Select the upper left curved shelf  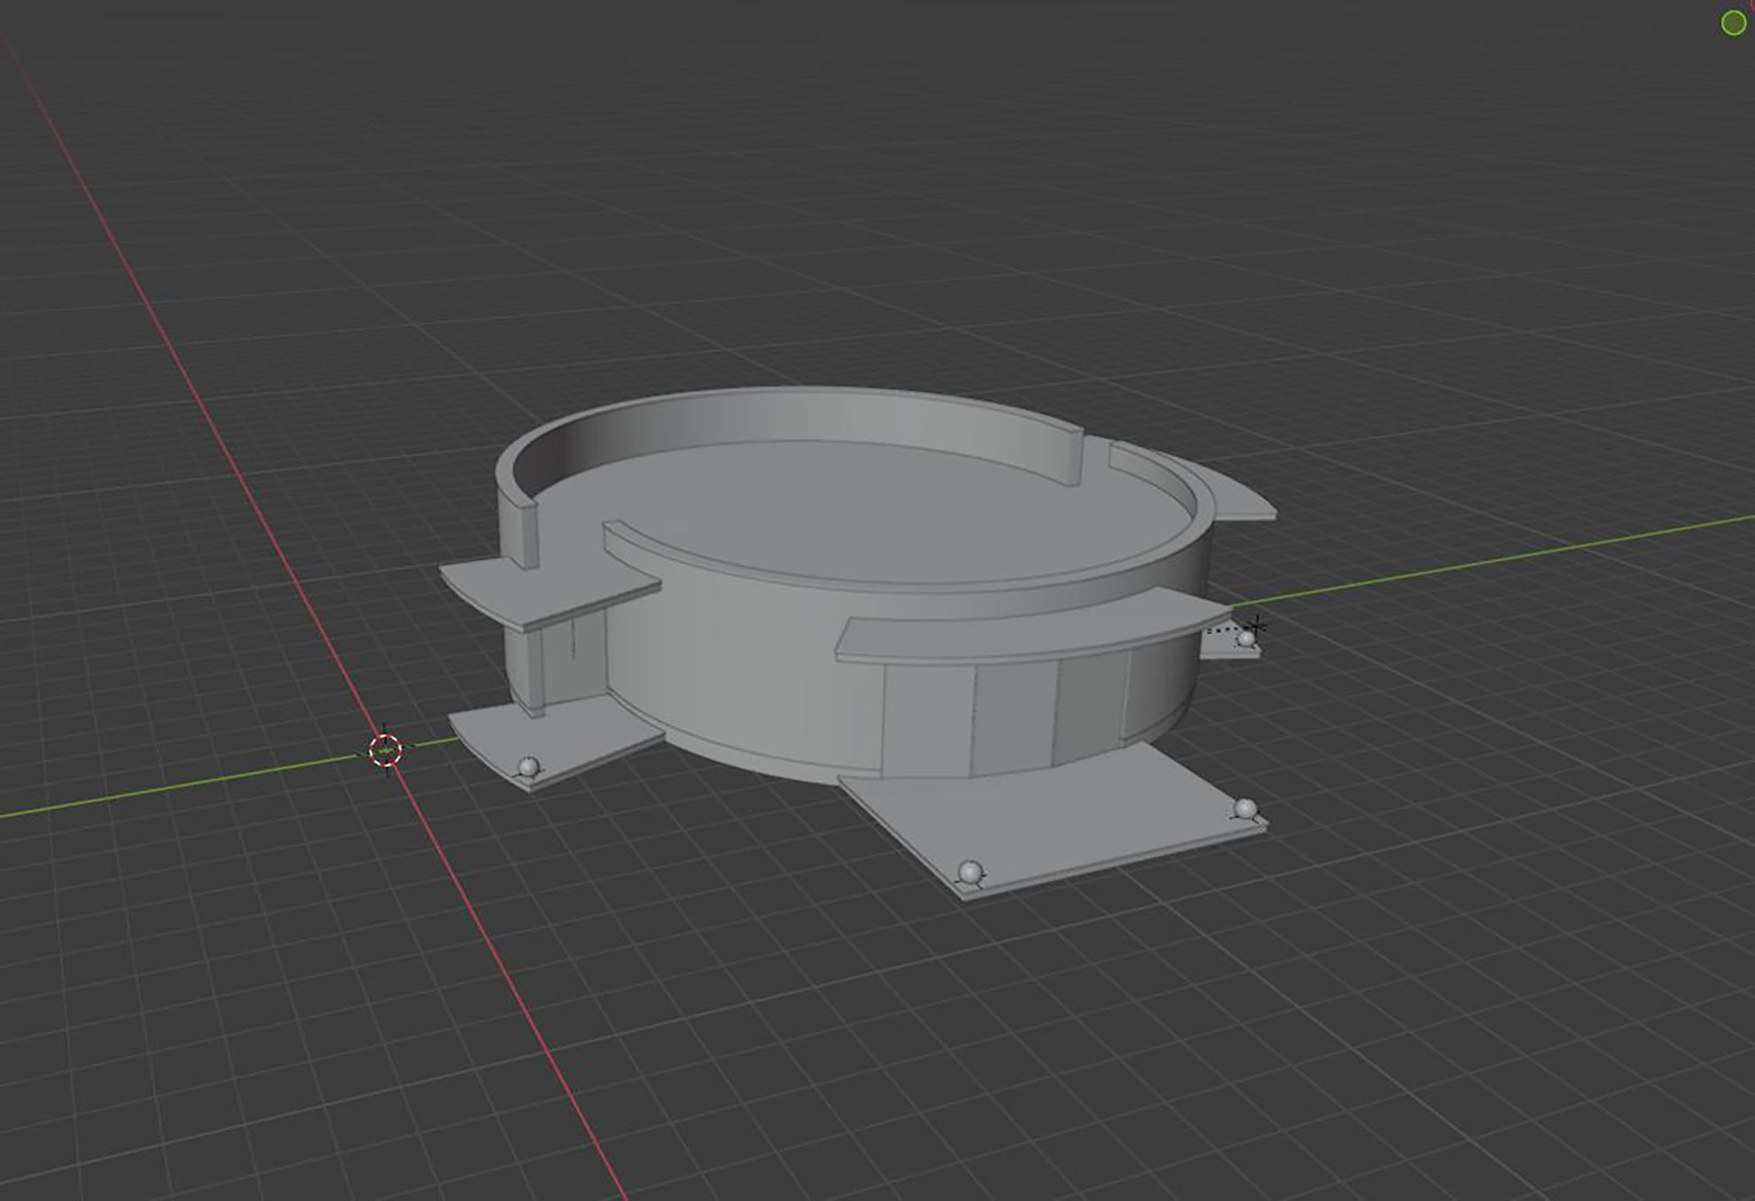pyautogui.click(x=550, y=592)
